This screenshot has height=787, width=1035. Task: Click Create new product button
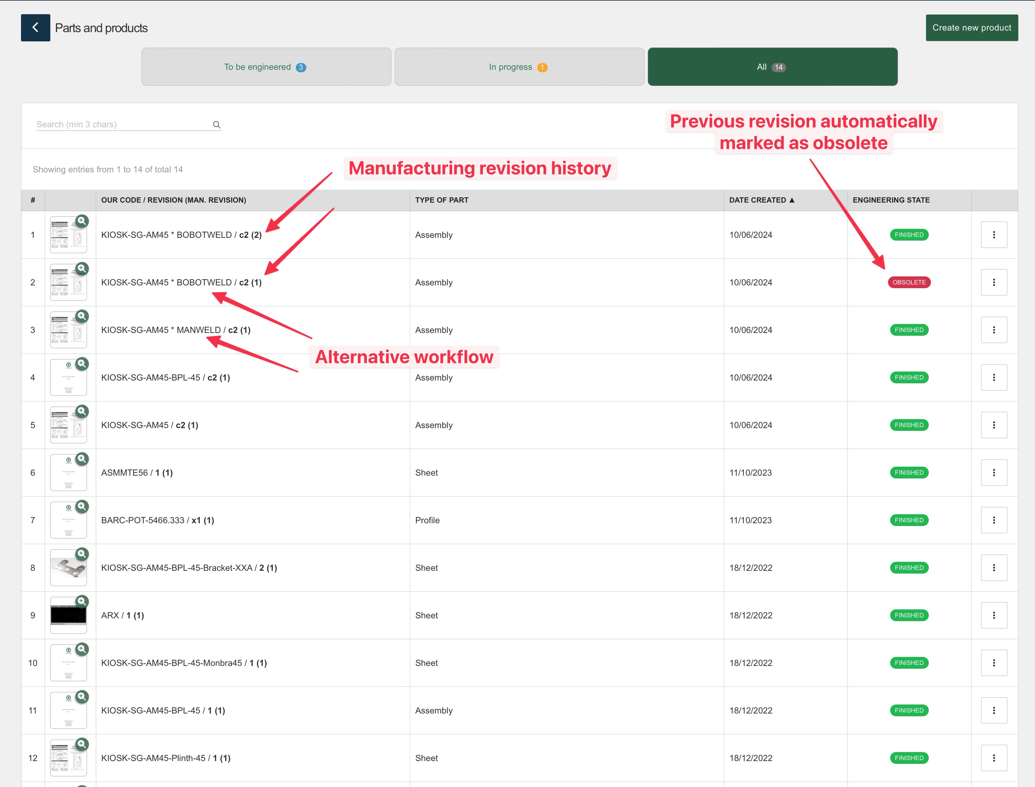click(x=971, y=27)
